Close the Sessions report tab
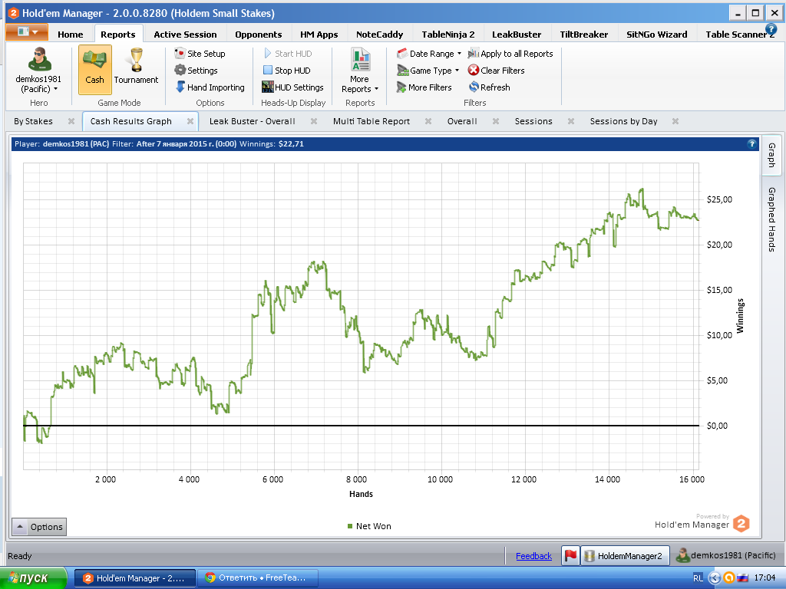This screenshot has width=786, height=589. tap(571, 121)
